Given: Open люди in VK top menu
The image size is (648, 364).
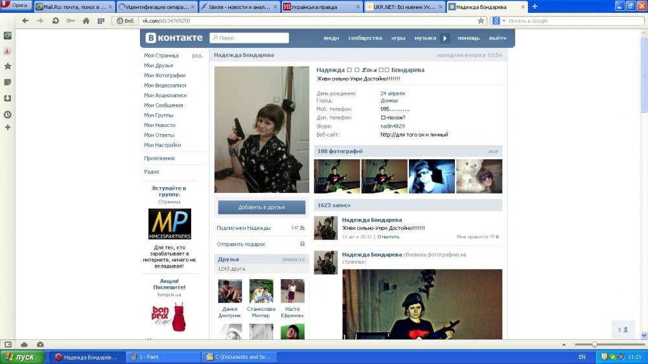Looking at the screenshot, I should click(x=331, y=38).
